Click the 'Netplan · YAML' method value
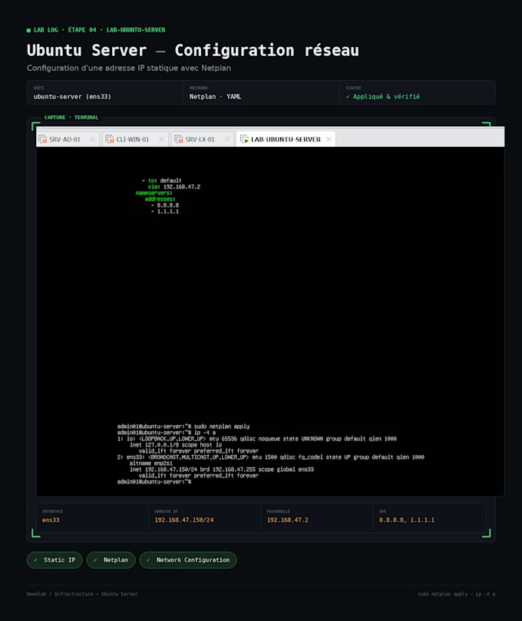 [215, 97]
